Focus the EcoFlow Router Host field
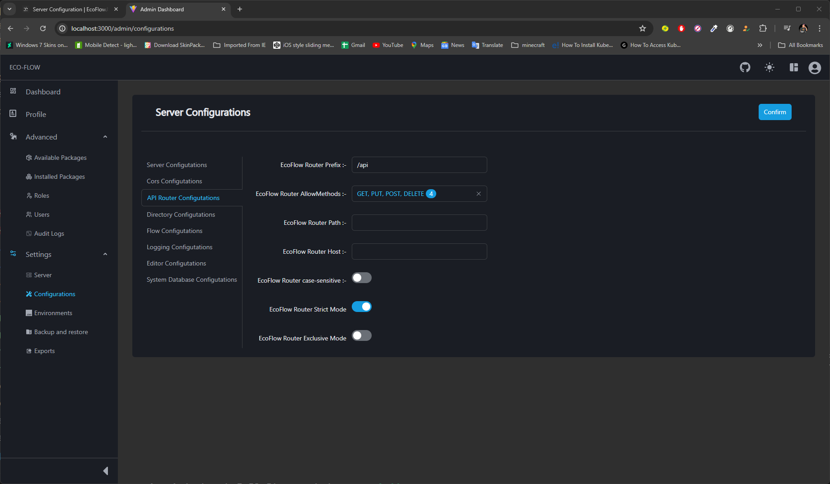 click(x=419, y=251)
